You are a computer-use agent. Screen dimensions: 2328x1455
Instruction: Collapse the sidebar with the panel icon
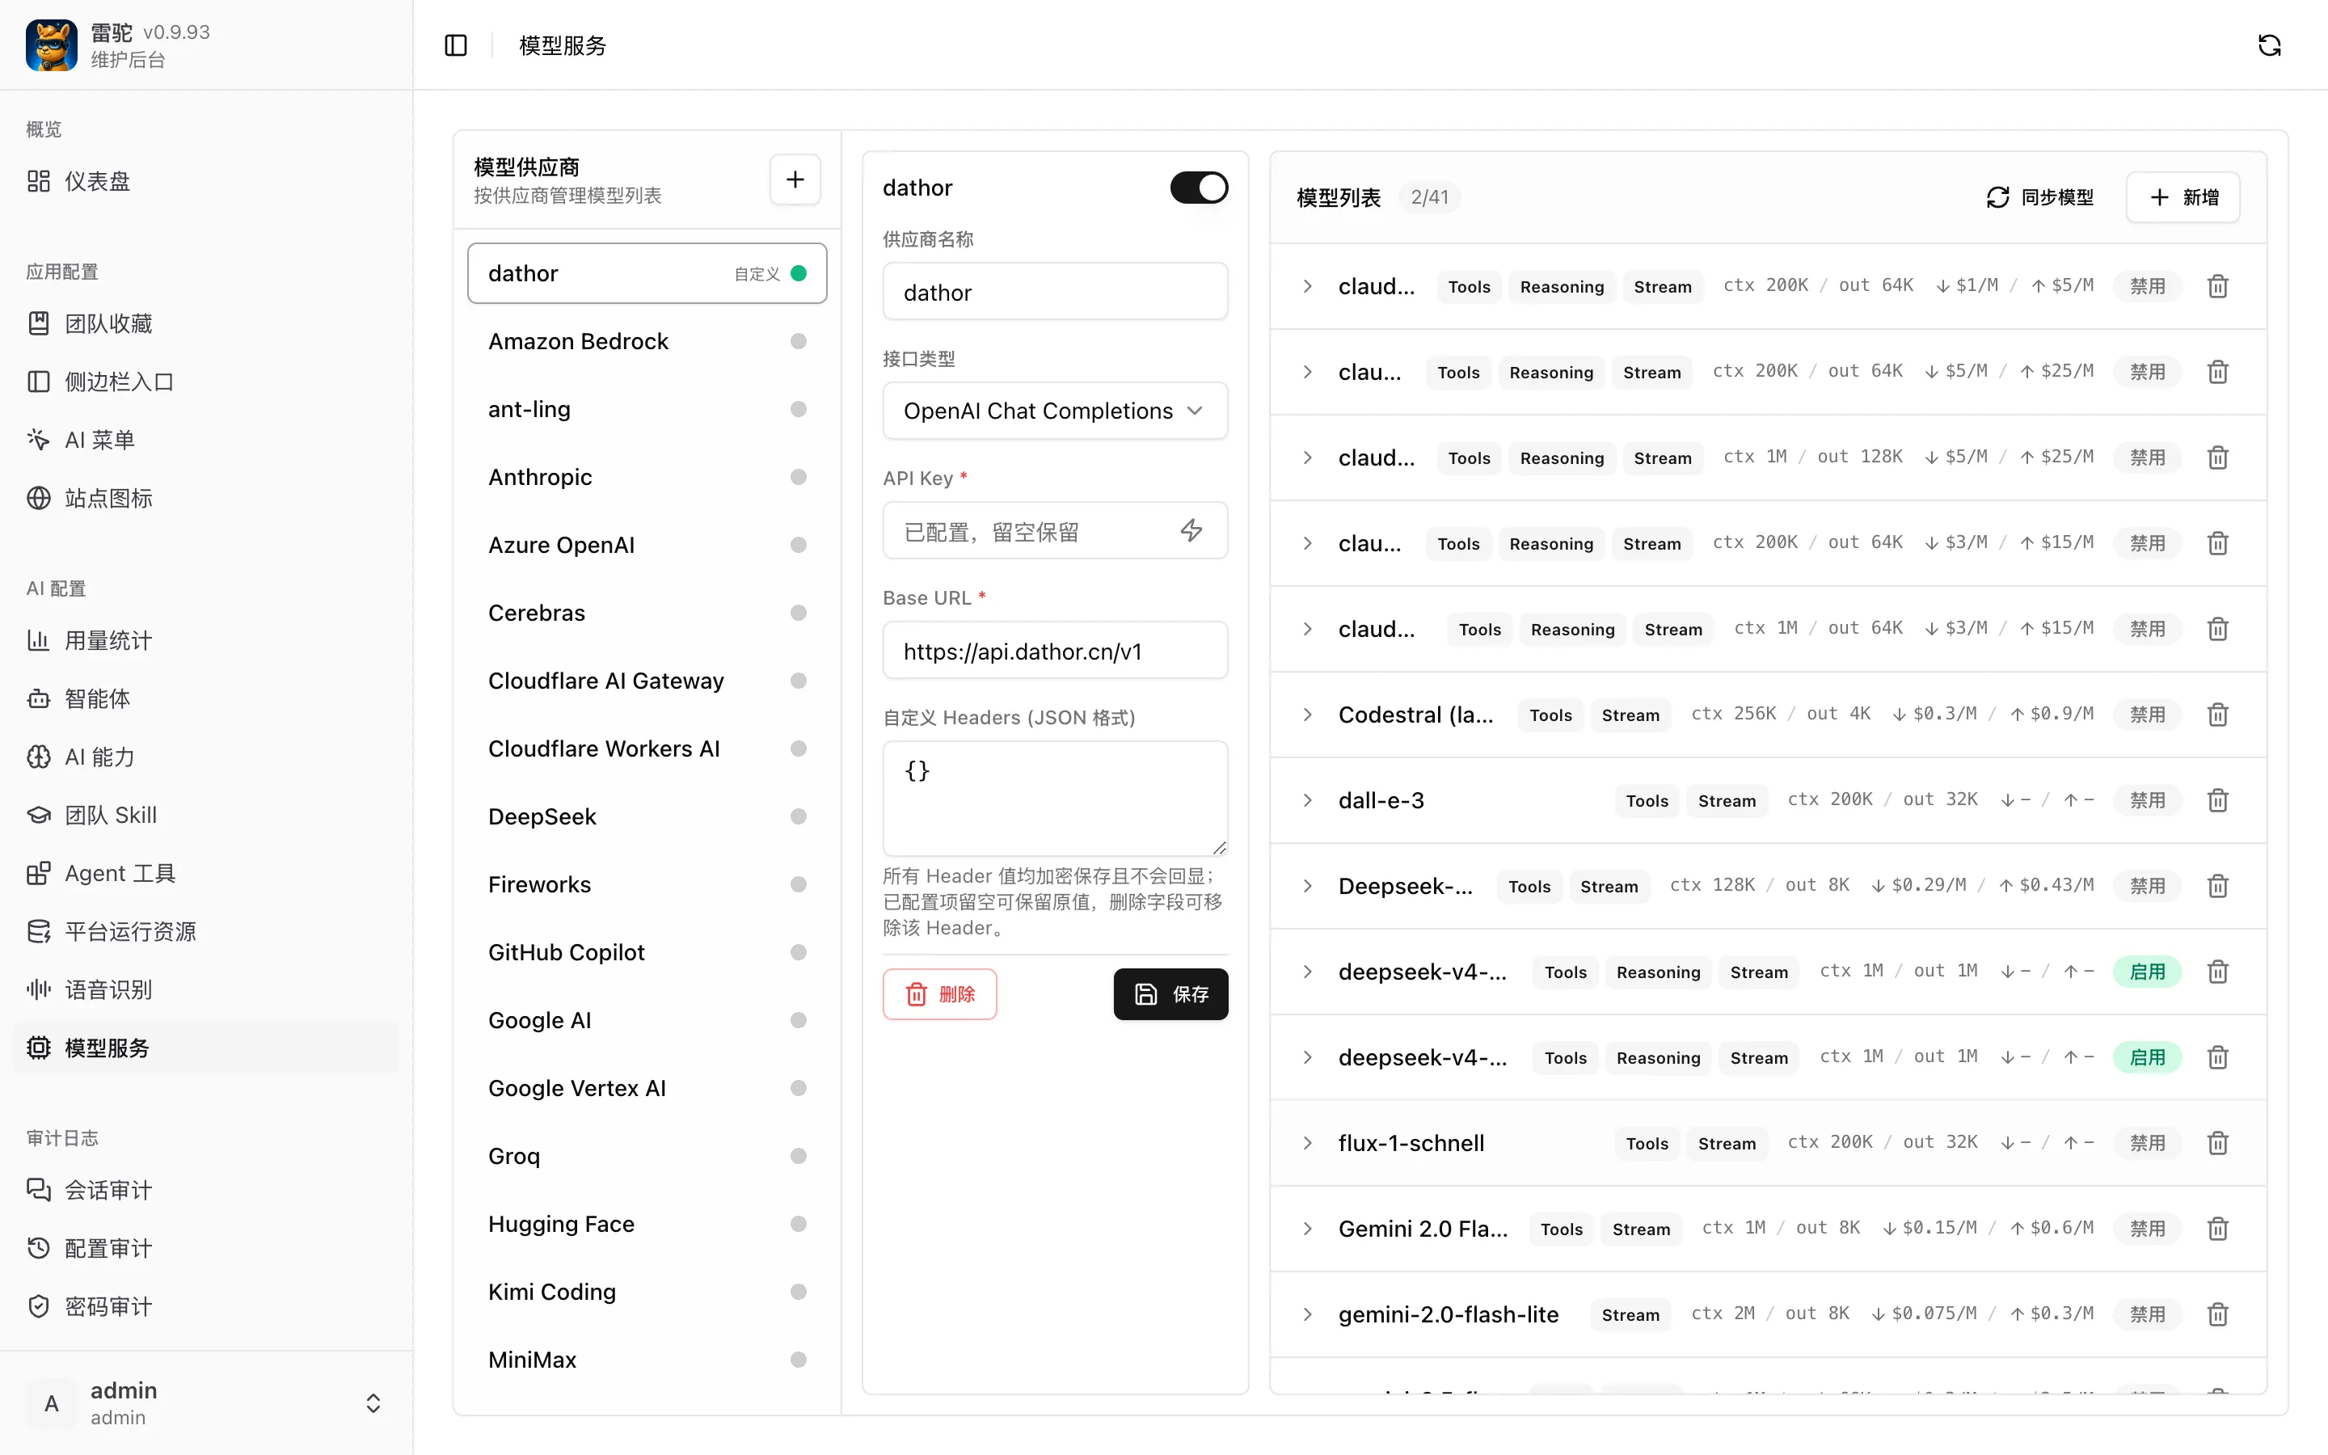456,45
